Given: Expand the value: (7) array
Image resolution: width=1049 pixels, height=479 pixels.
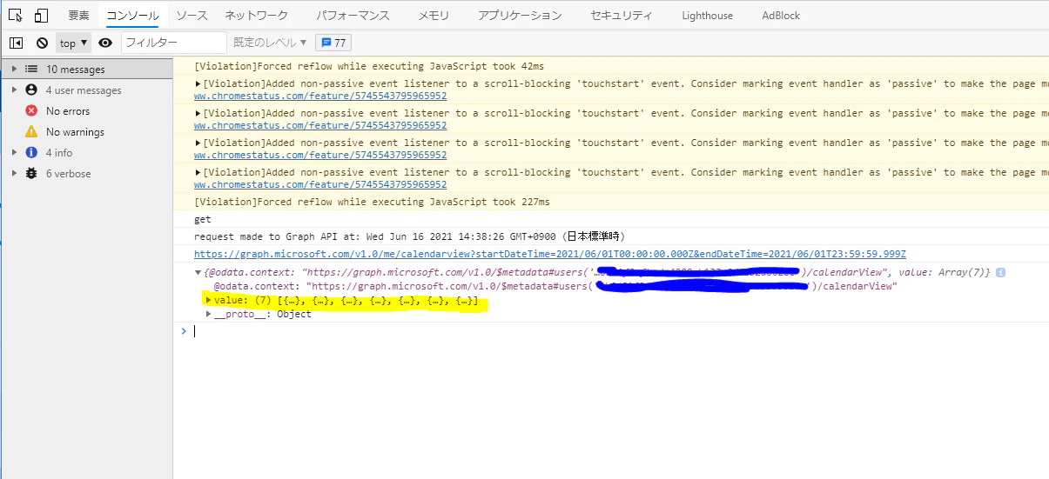Looking at the screenshot, I should 209,300.
